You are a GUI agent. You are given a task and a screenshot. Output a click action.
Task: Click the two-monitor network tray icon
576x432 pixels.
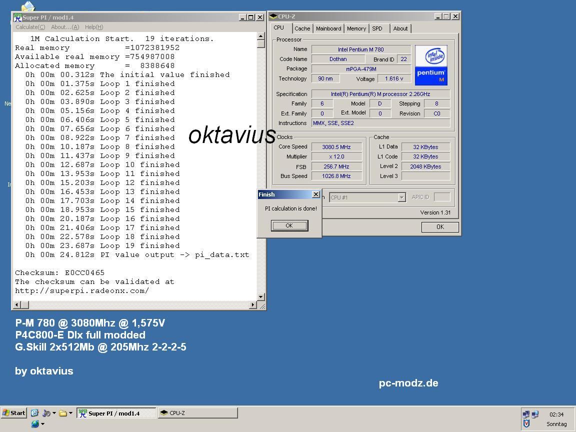click(526, 414)
